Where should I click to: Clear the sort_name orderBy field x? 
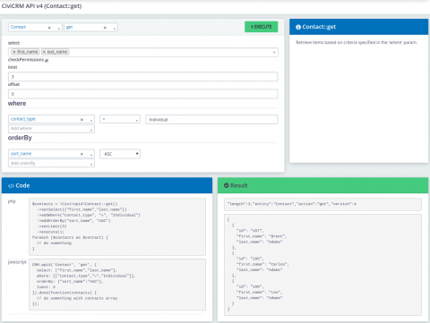pyautogui.click(x=82, y=154)
